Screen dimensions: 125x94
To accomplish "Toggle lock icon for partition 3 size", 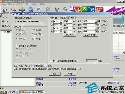I will (x=65, y=28).
